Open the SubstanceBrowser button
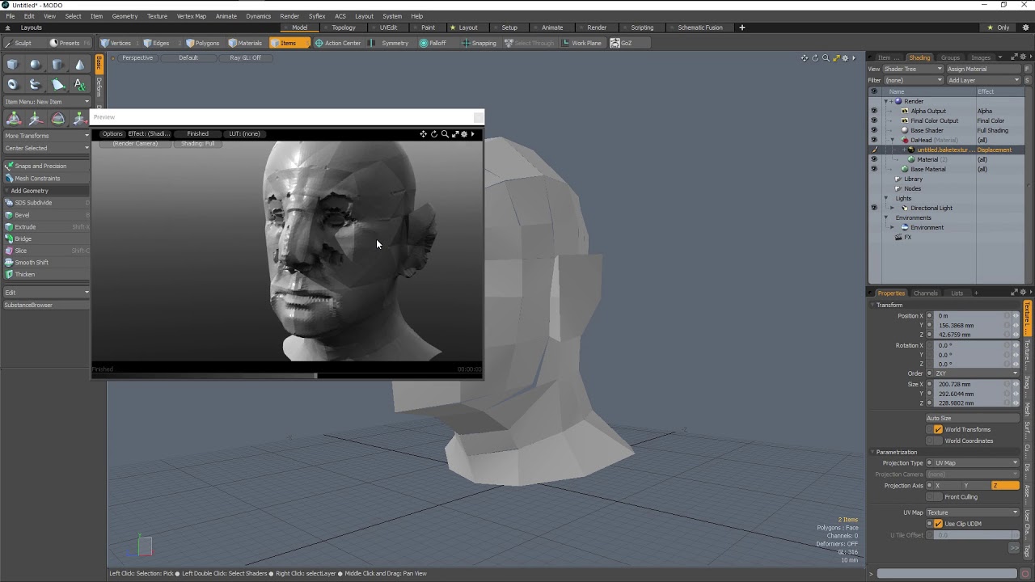Image resolution: width=1035 pixels, height=582 pixels. click(46, 305)
